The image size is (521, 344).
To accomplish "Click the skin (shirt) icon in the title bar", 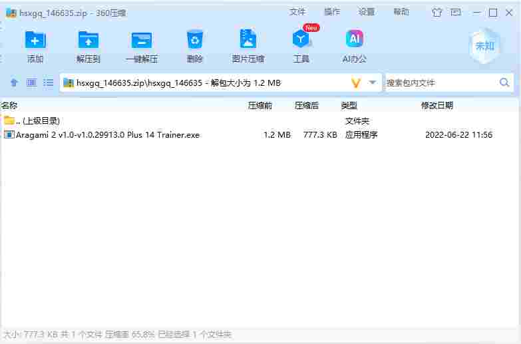I will click(437, 13).
